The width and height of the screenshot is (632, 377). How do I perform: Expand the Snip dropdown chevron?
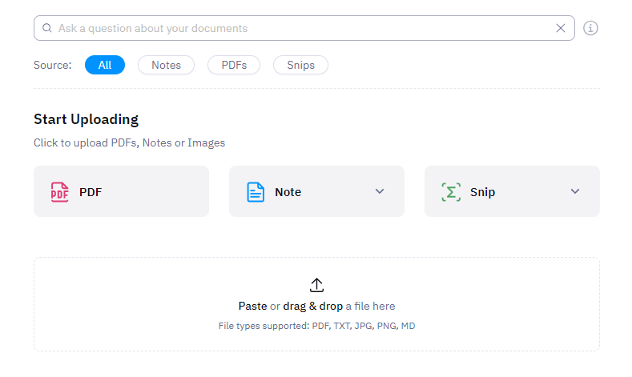tap(574, 191)
